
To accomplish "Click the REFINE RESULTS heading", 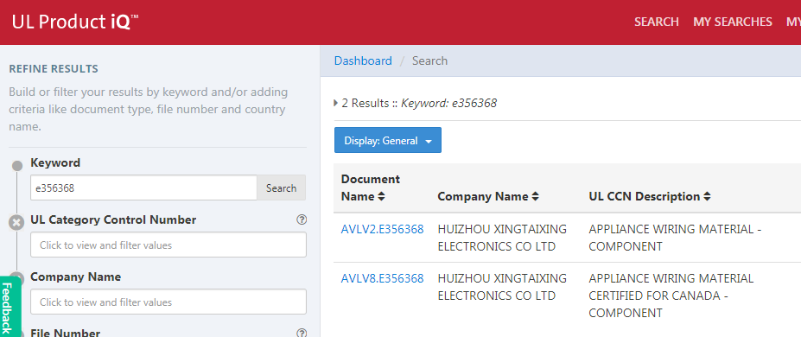I will pos(54,69).
